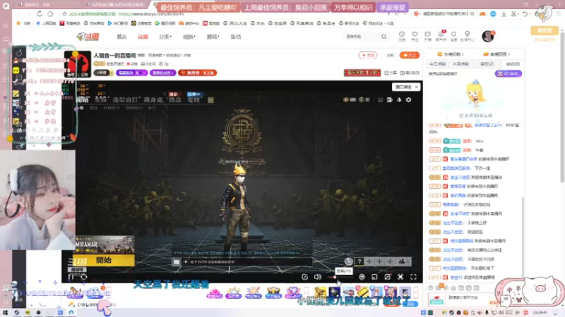
Task: Go back with browser back arrow
Action: [x=19, y=13]
